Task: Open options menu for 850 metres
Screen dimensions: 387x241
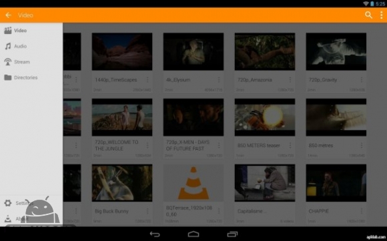Action: point(362,146)
